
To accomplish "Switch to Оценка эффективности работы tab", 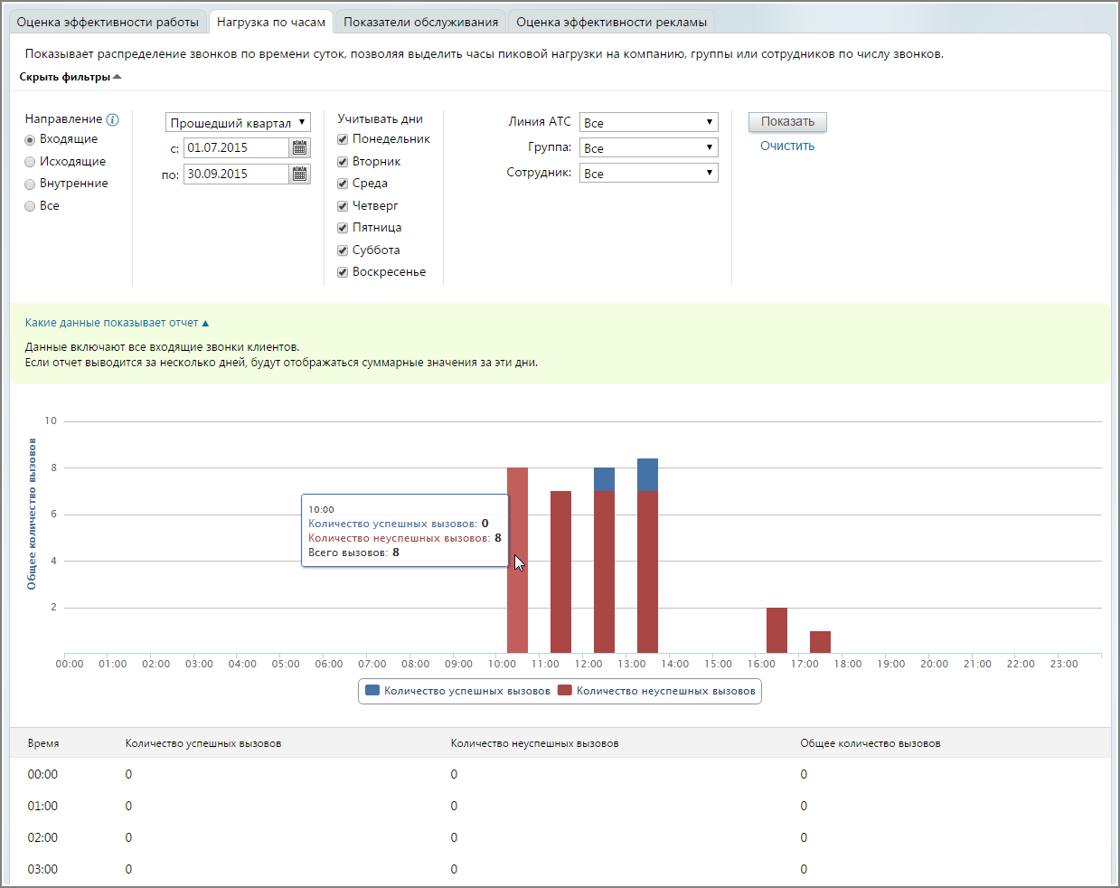I will coord(108,22).
